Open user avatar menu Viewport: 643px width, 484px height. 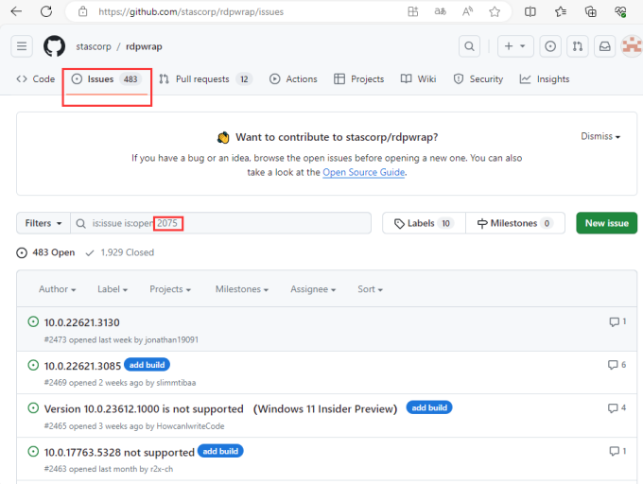point(632,46)
